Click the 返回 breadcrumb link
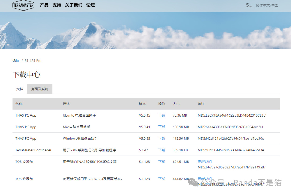The width and height of the screenshot is (291, 194). click(x=16, y=61)
